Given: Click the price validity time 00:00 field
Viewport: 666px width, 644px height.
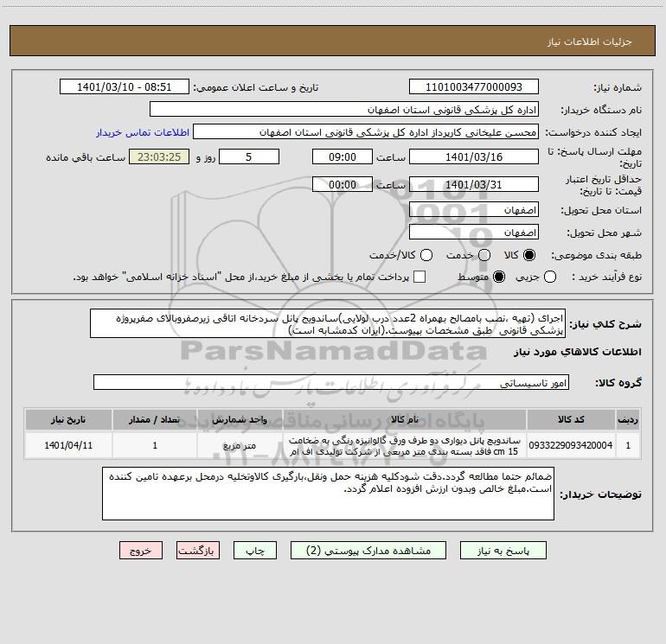Looking at the screenshot, I should tap(343, 184).
